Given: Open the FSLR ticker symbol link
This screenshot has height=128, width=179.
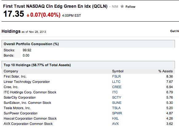Looking at the screenshot, I should [x=116, y=76].
